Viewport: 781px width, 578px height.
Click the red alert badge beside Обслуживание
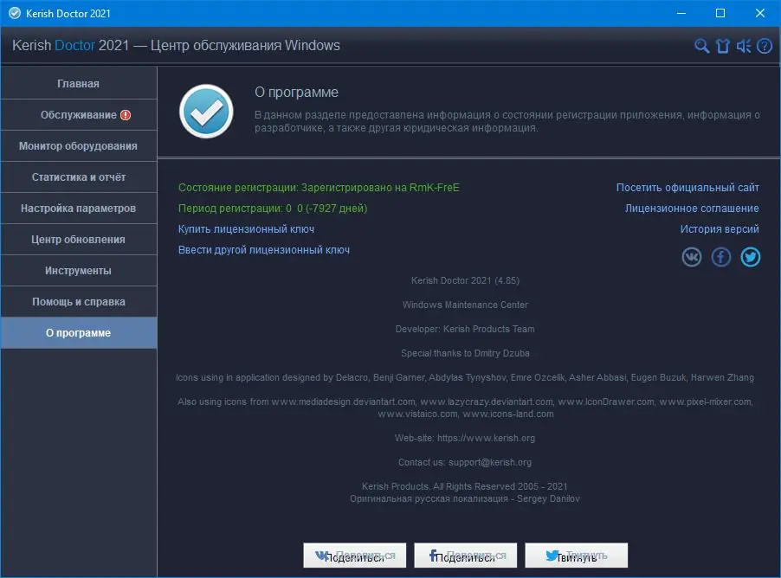(126, 115)
